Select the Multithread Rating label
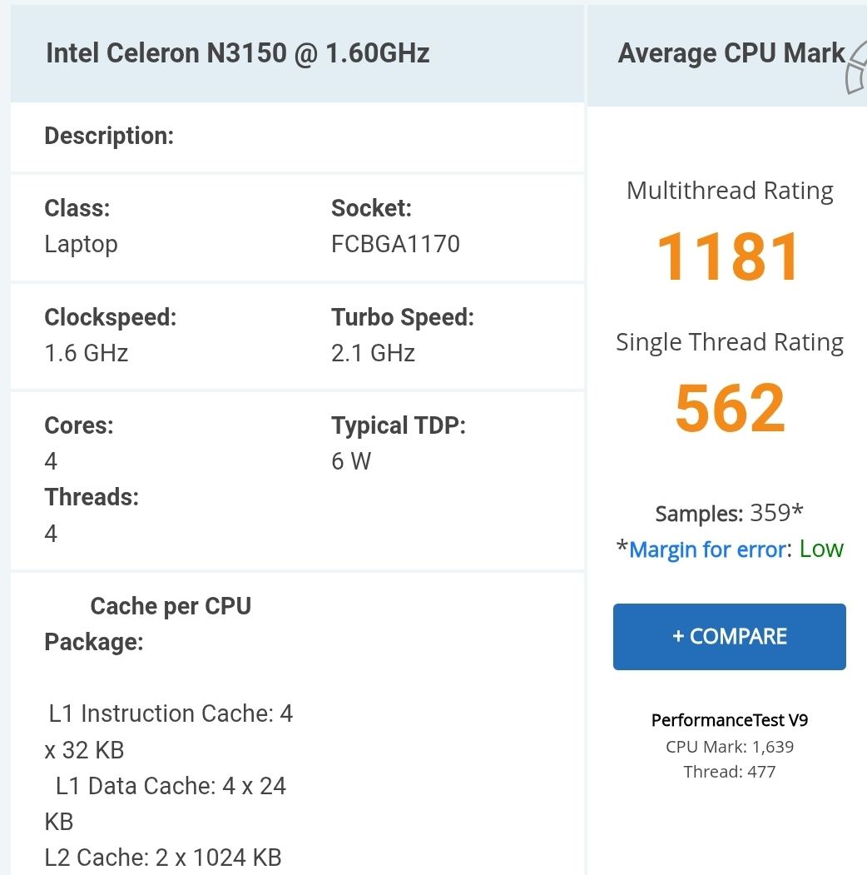 pos(730,191)
